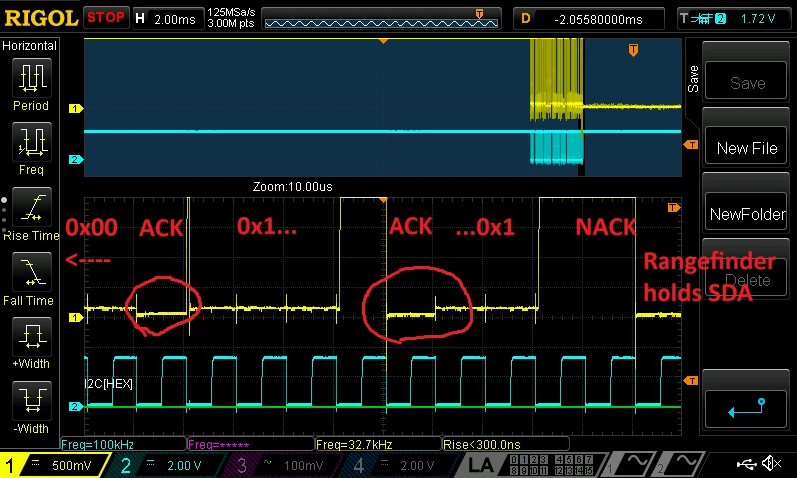Click the Horizontal menu title

(29, 46)
